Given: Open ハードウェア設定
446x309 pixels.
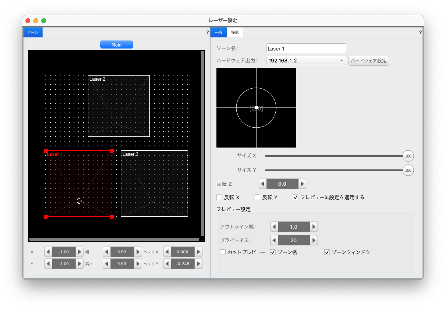Looking at the screenshot, I should coord(369,60).
